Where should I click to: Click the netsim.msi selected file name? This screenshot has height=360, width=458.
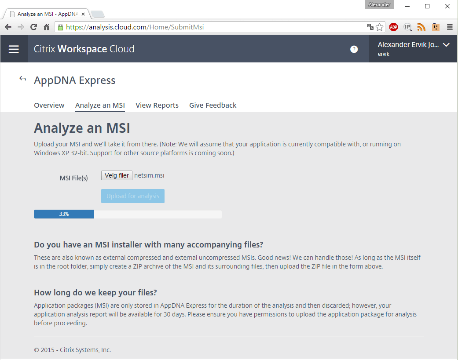[x=149, y=175]
